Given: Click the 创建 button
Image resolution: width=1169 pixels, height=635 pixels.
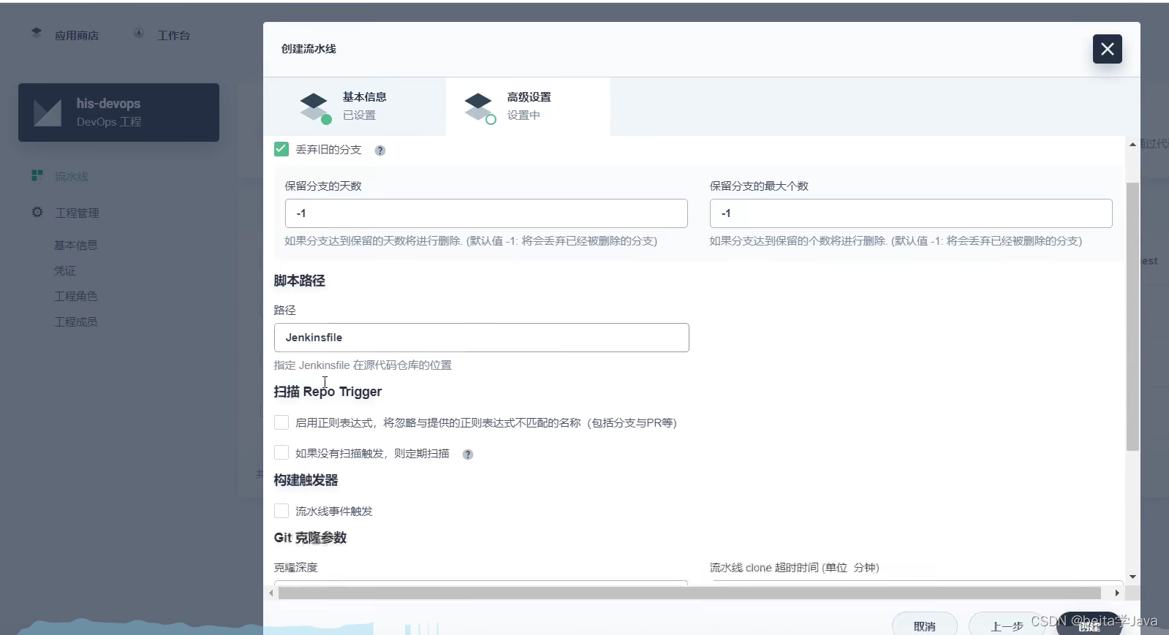Looking at the screenshot, I should coord(1089,626).
